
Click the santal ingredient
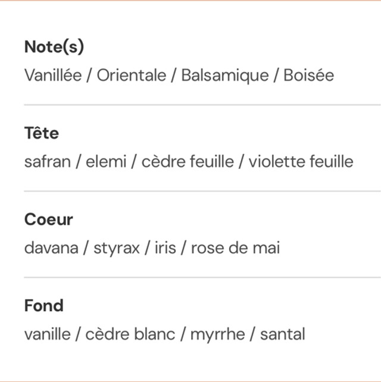[282, 334]
